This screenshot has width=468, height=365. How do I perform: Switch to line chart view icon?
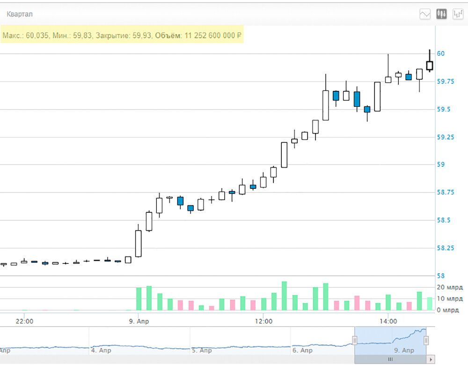[425, 14]
